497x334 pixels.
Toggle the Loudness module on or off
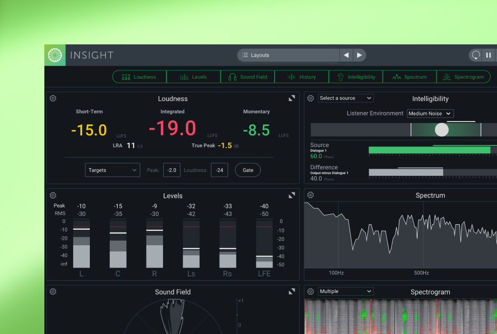click(x=139, y=77)
